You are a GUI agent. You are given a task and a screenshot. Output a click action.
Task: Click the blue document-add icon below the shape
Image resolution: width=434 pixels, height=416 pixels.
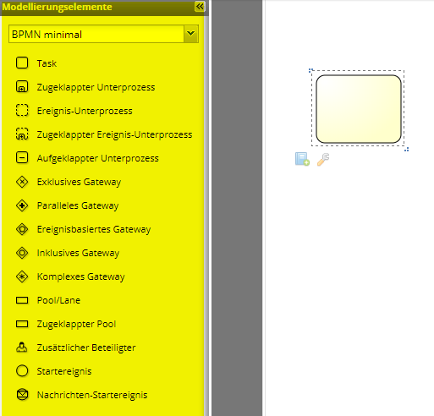[302, 159]
